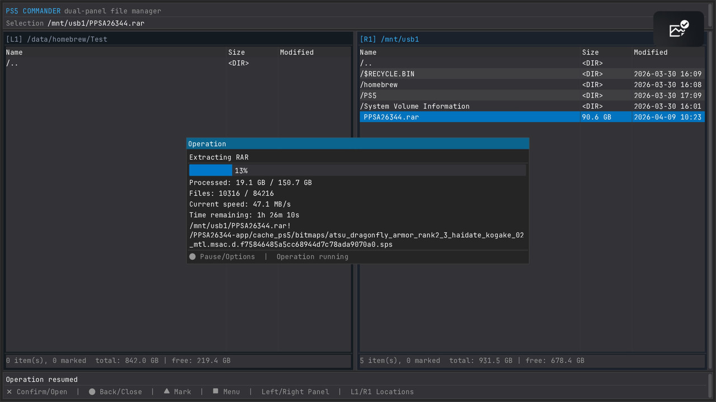Click the Back/Close hint label

point(121,392)
